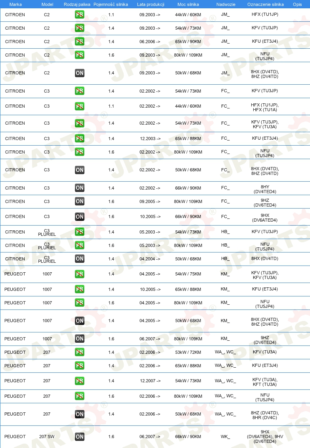The height and width of the screenshot is (448, 310).
Task: Click the petrol icon for Citroen C3 1.1
Action: click(x=80, y=106)
